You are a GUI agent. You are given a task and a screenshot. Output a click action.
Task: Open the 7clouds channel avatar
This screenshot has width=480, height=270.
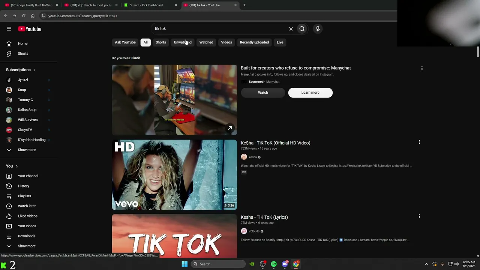pos(244,231)
